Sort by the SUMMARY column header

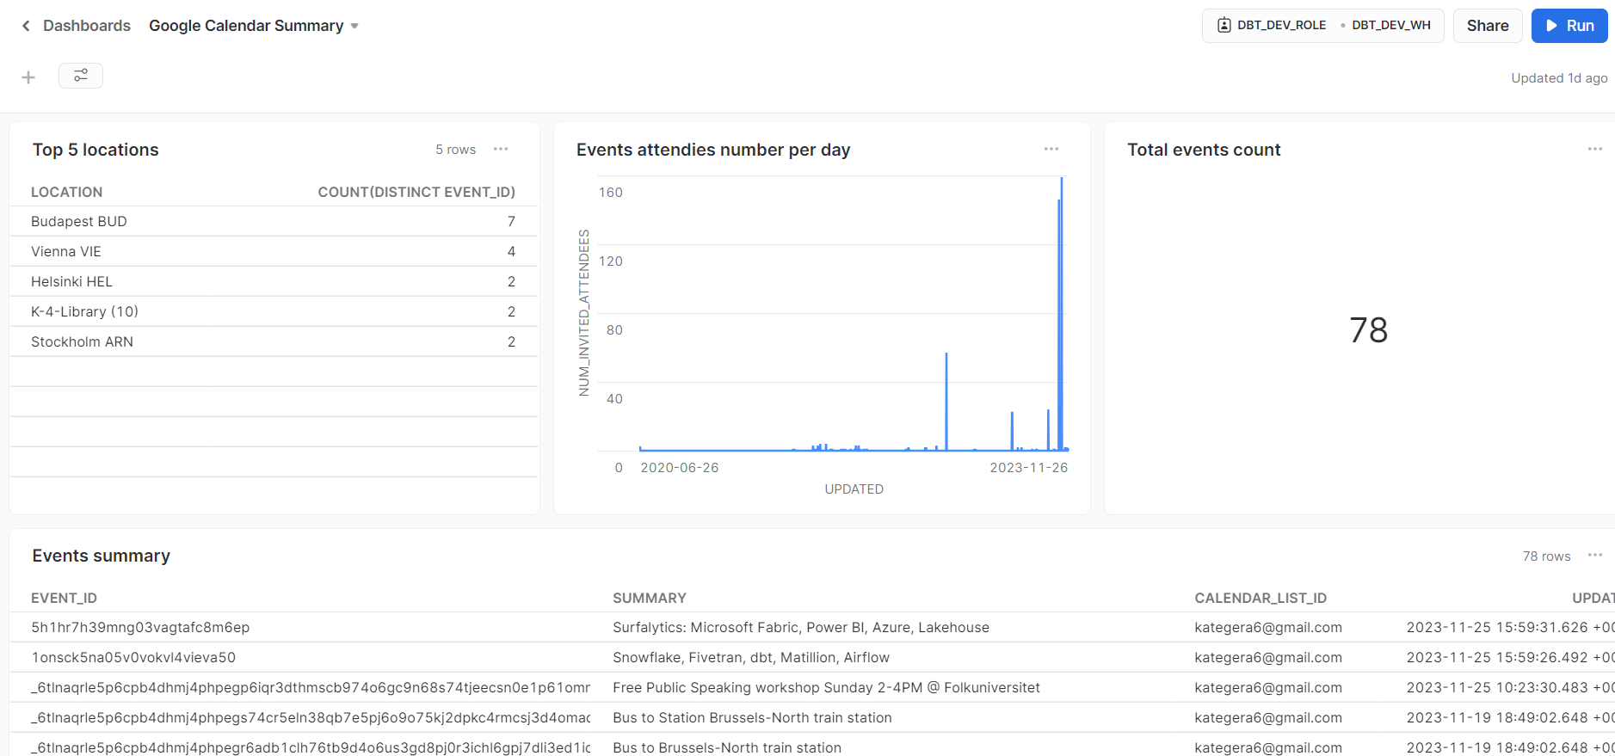[x=650, y=598]
